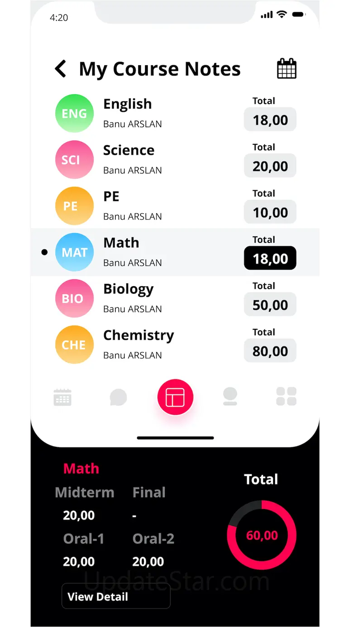353x628 pixels.
Task: Click the View Detail button
Action: (116, 596)
